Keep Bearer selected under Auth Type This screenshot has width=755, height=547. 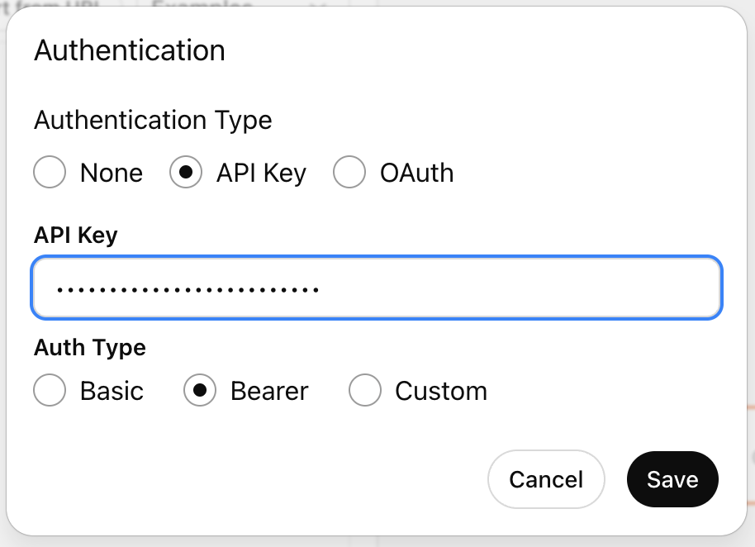200,391
